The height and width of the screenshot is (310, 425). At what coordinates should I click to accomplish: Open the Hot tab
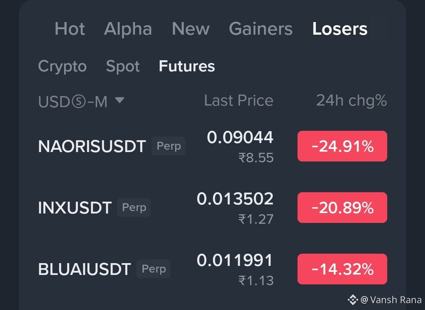70,29
